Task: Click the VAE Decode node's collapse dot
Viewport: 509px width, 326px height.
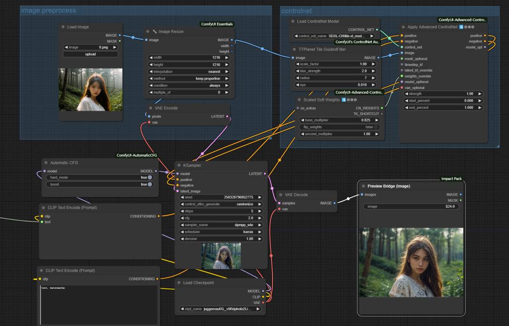Action: pyautogui.click(x=281, y=195)
